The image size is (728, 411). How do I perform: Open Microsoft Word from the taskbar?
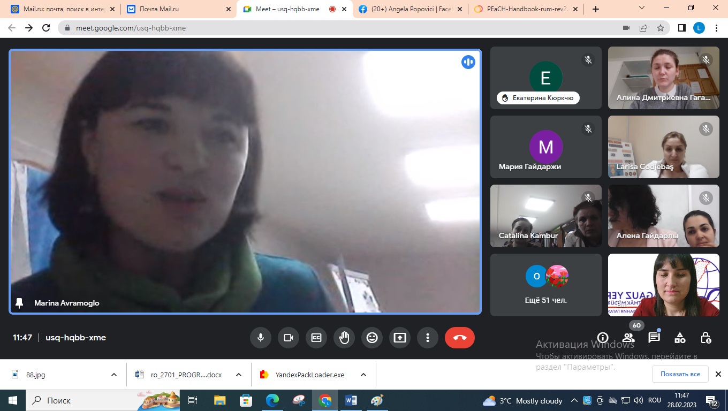pos(351,400)
